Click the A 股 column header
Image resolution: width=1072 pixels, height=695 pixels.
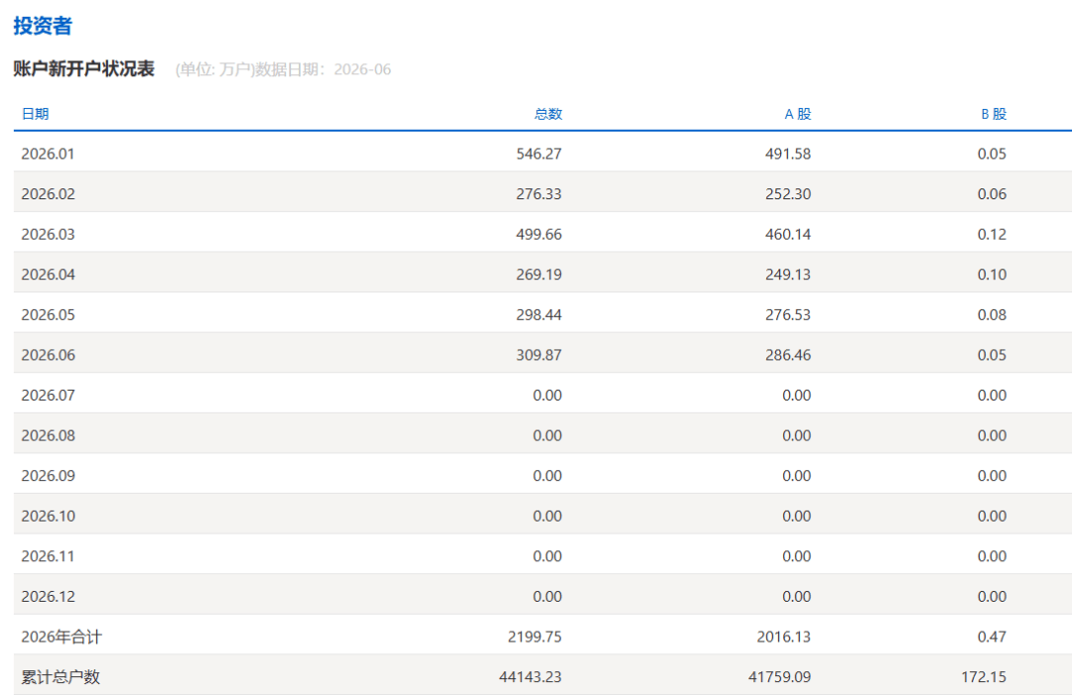pyautogui.click(x=797, y=114)
